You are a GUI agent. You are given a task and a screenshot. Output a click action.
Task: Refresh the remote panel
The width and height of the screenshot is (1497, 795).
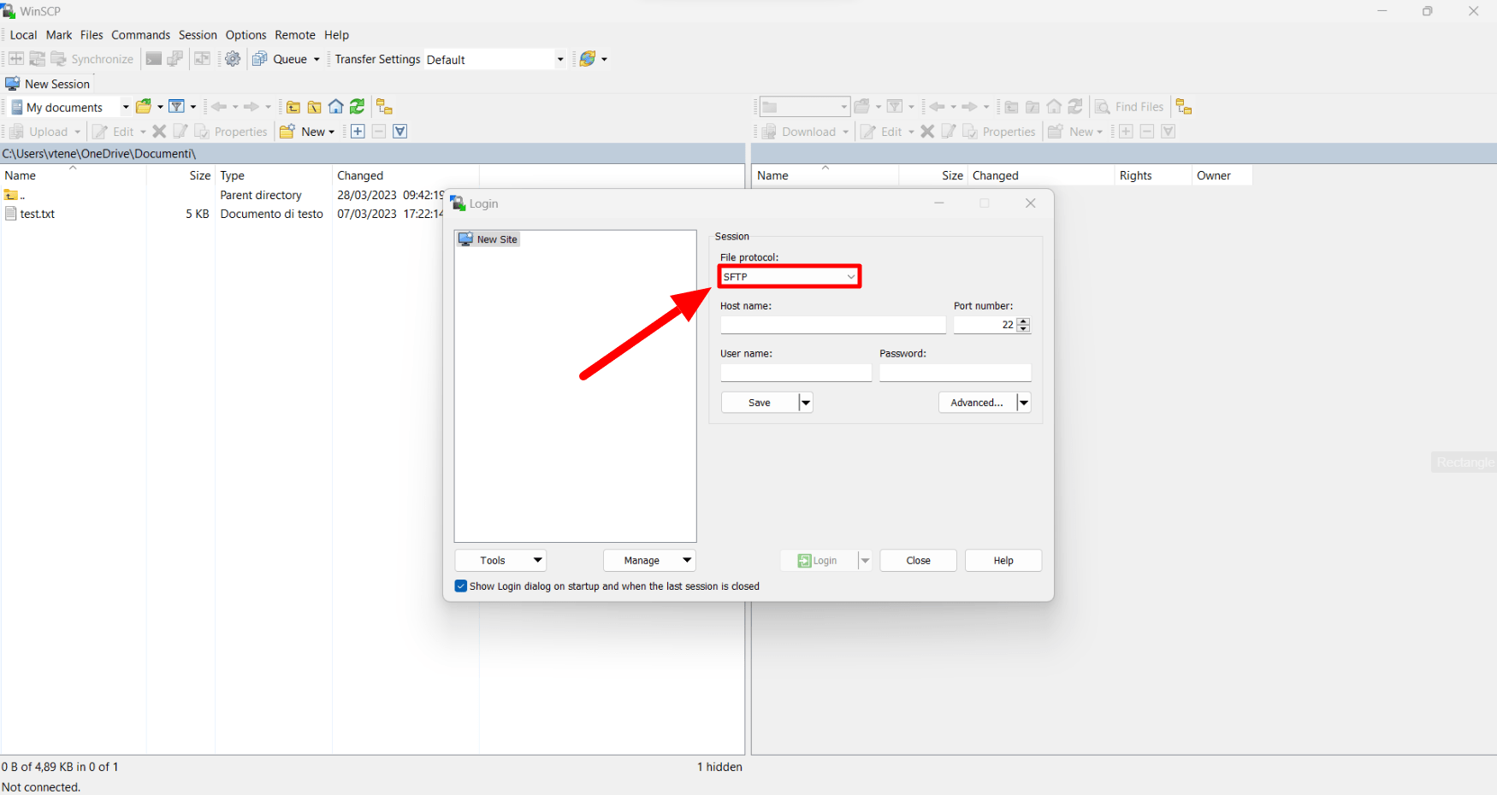click(x=1076, y=107)
